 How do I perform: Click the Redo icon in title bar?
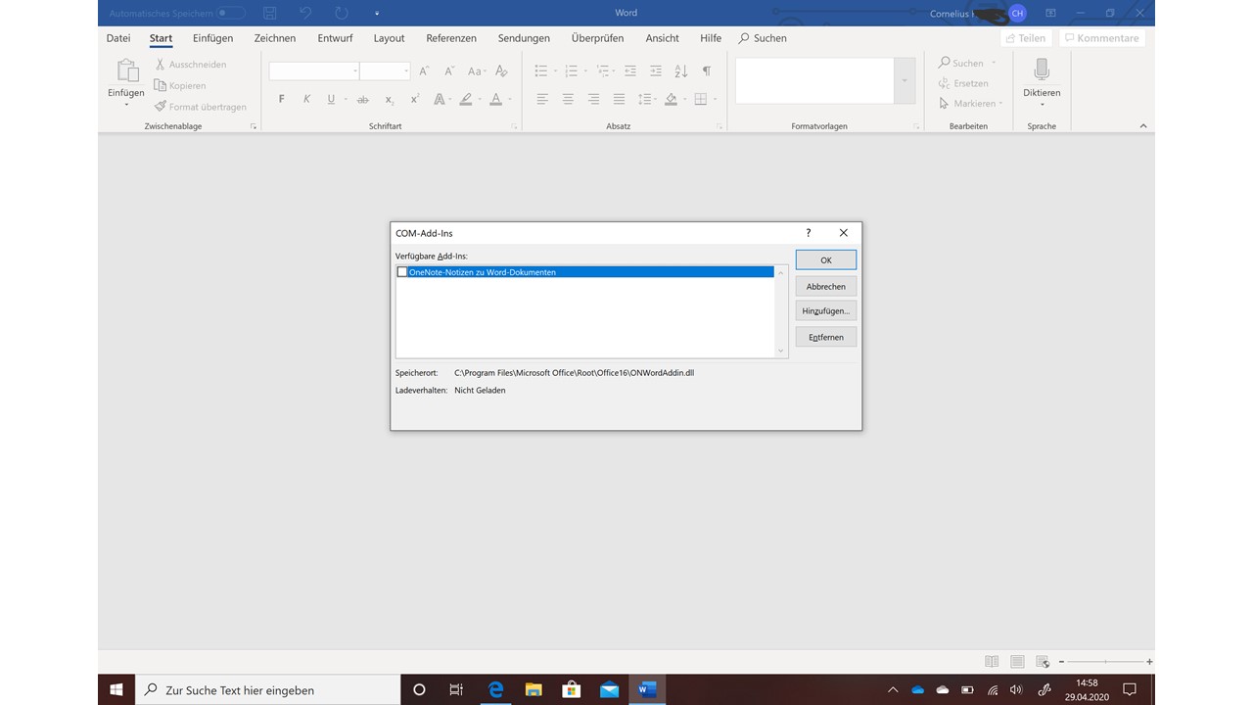pos(341,14)
